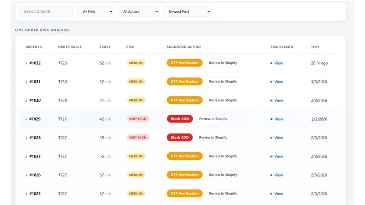The width and height of the screenshot is (365, 205).
Task: Select order ID #1032
Action: 35,63
